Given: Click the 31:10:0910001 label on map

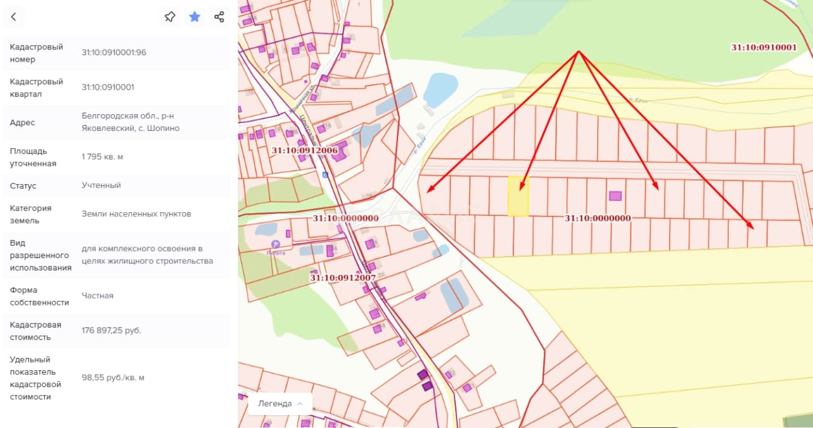Looking at the screenshot, I should point(764,47).
